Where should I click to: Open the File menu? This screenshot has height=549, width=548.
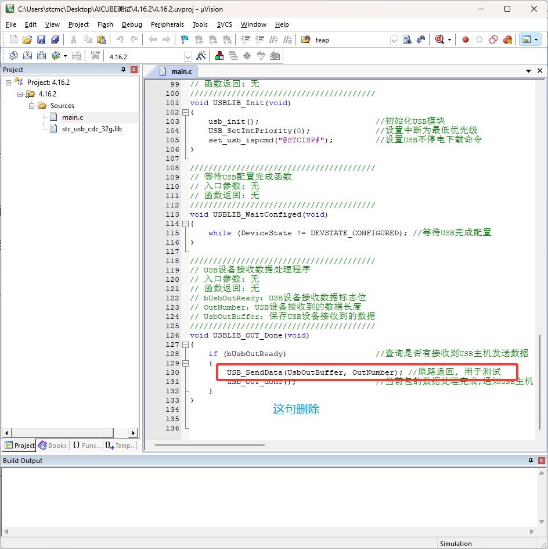click(11, 24)
